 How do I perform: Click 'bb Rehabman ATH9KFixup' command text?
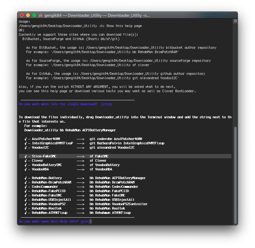pos(110,213)
